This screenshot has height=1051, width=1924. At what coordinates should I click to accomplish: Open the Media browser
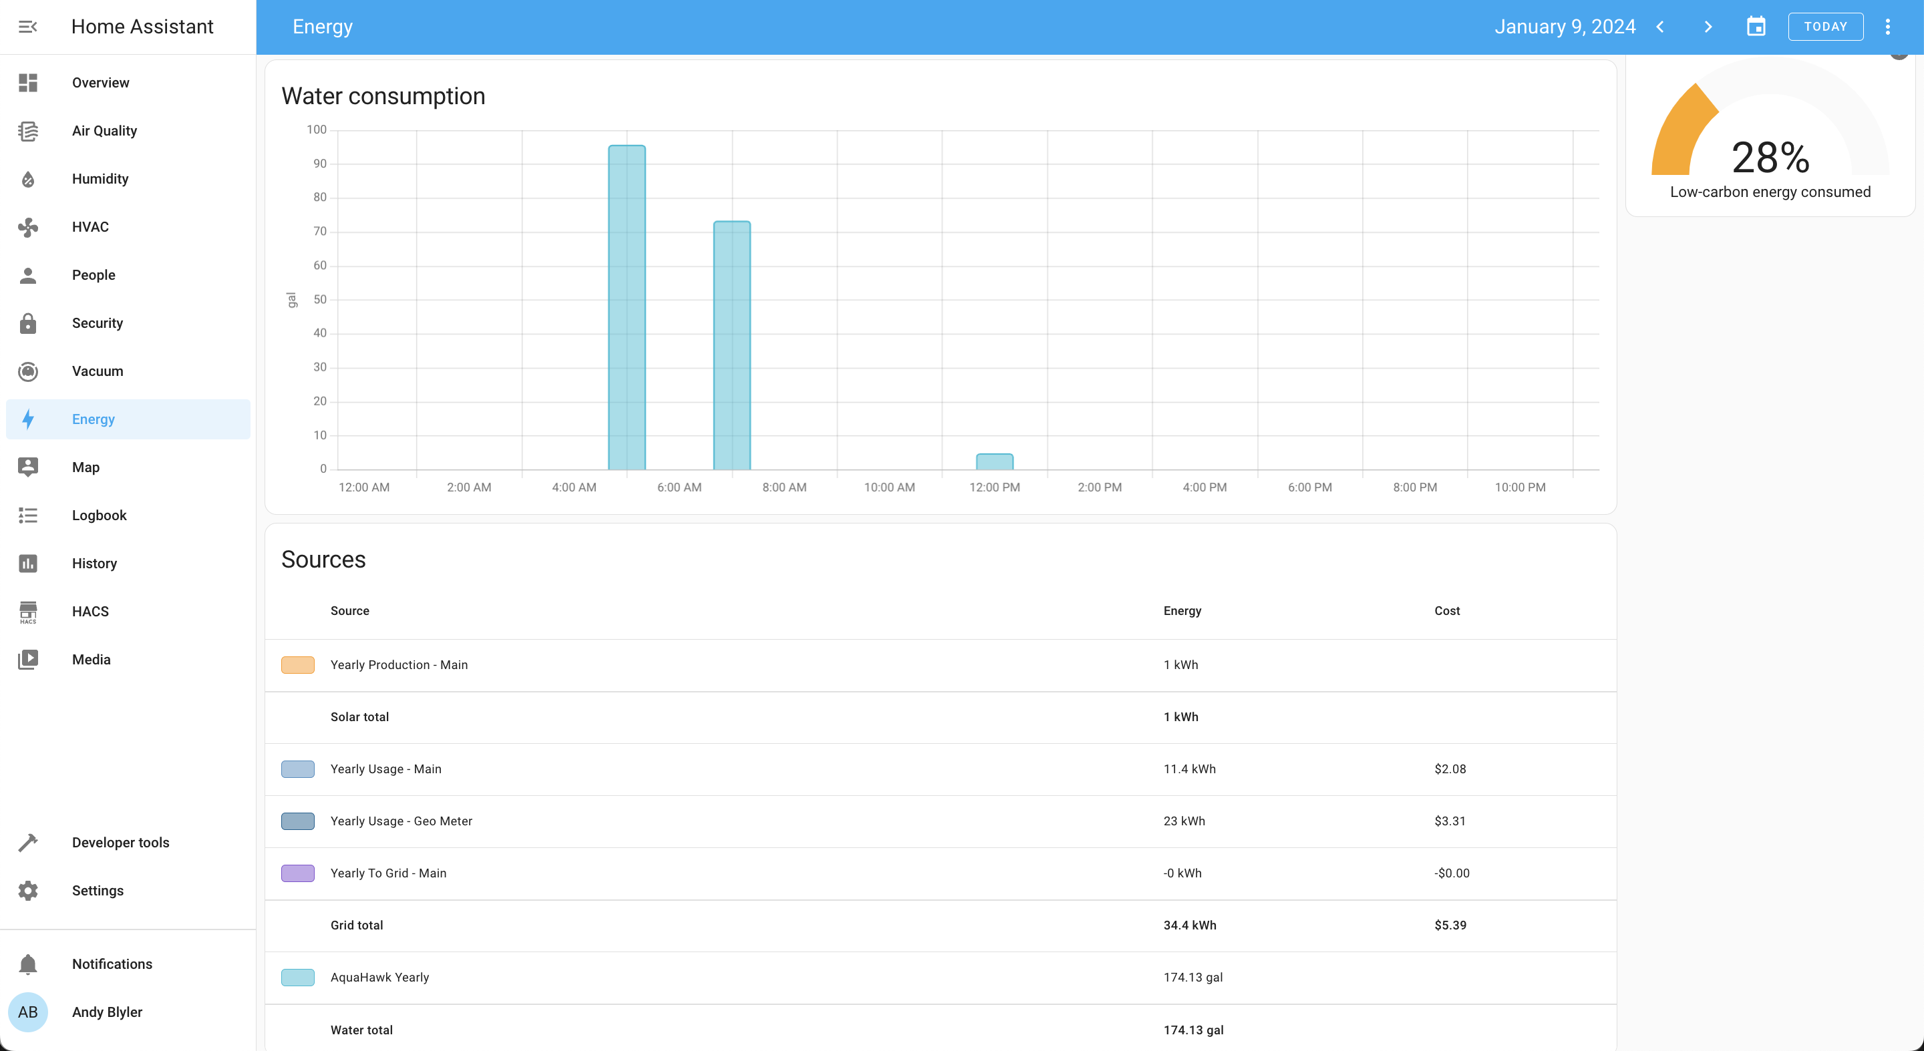(90, 659)
